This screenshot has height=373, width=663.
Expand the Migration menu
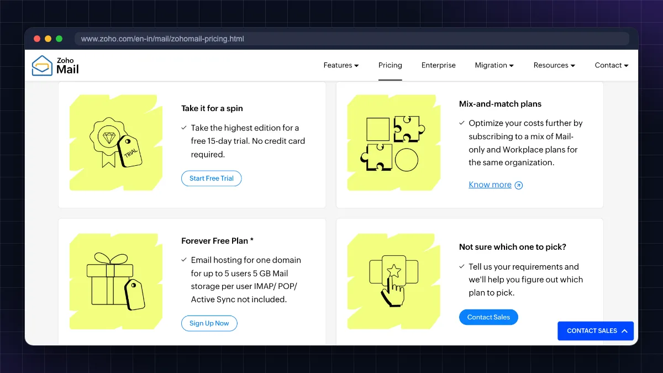click(494, 65)
